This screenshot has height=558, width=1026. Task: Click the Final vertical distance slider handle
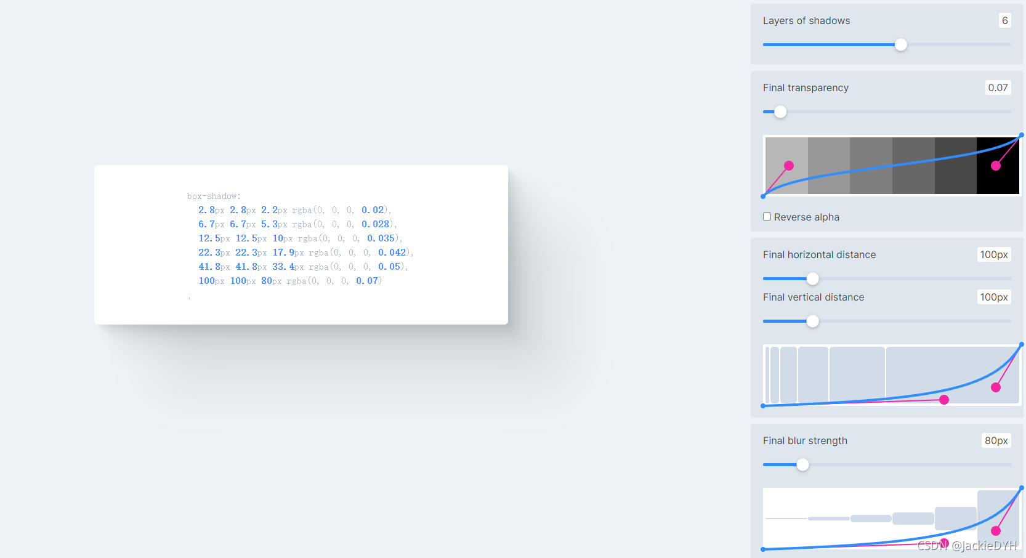coord(813,321)
